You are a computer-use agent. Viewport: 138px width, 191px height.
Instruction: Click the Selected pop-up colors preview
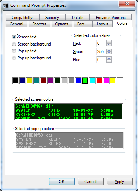(x=69, y=141)
